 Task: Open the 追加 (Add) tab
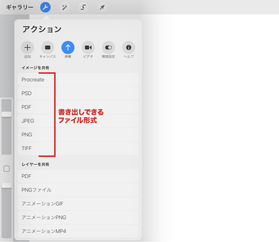tap(27, 50)
